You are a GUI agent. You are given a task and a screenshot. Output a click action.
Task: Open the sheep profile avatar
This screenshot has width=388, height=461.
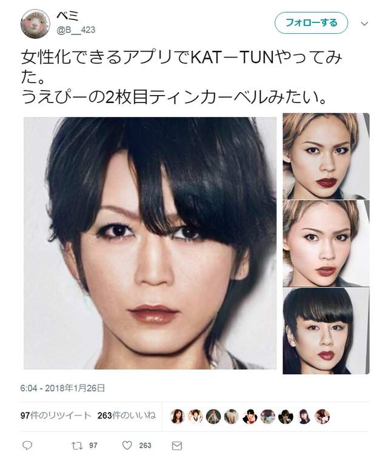tap(35, 24)
